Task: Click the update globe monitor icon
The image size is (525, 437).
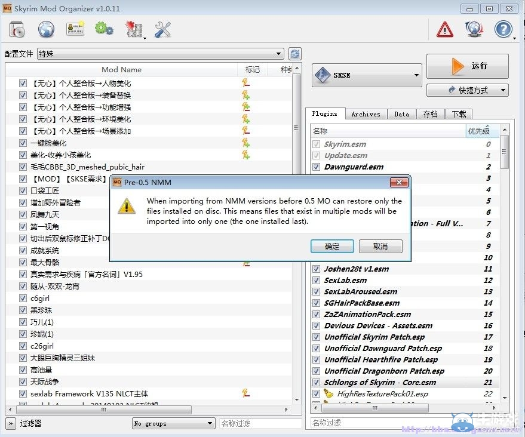Action: coord(474,29)
